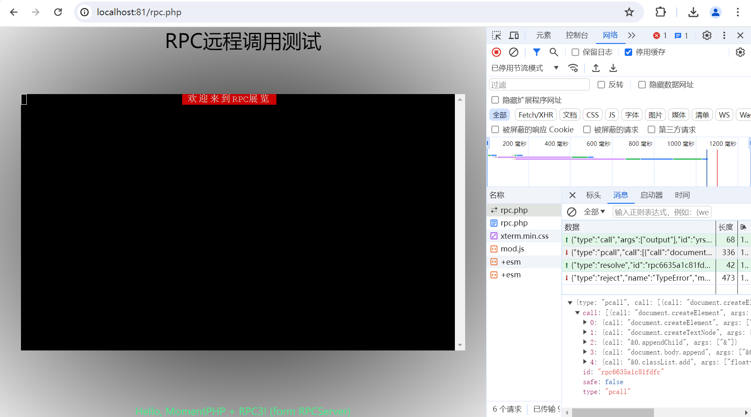Open the browser extensions menu
The height and width of the screenshot is (417, 751).
coord(661,12)
